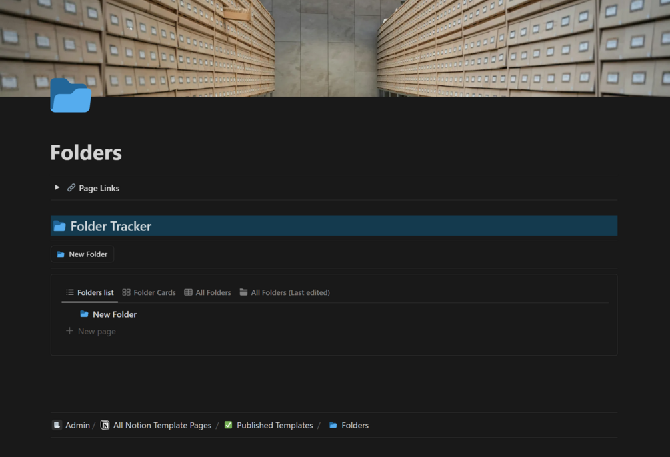Click the Notion logo icon in breadcrumb
670x457 pixels.
coord(105,425)
